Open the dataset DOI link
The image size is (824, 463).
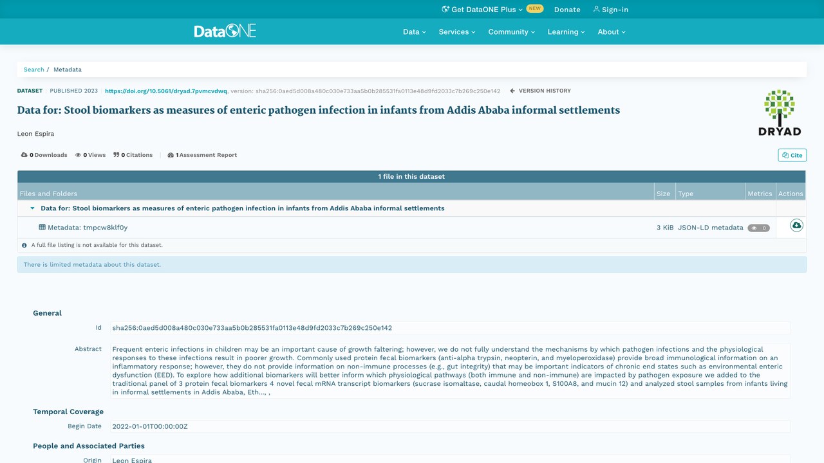pos(166,91)
